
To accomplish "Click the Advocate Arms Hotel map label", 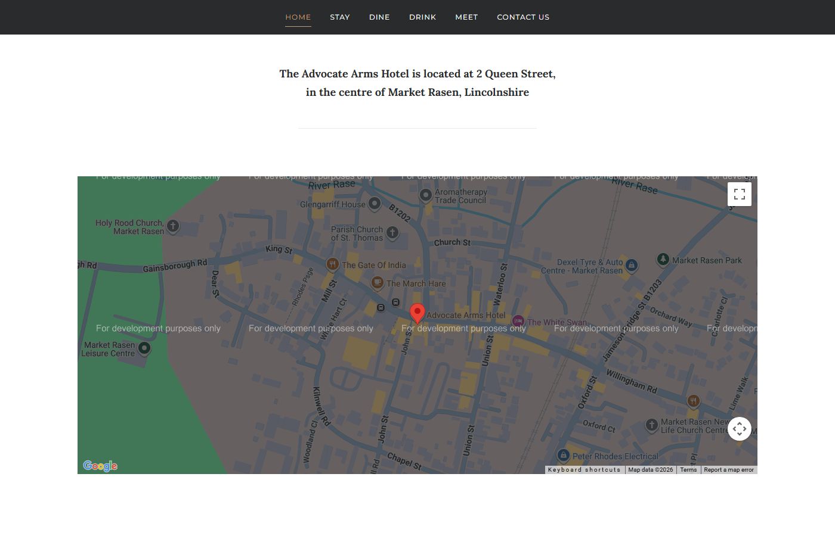I will tap(466, 315).
